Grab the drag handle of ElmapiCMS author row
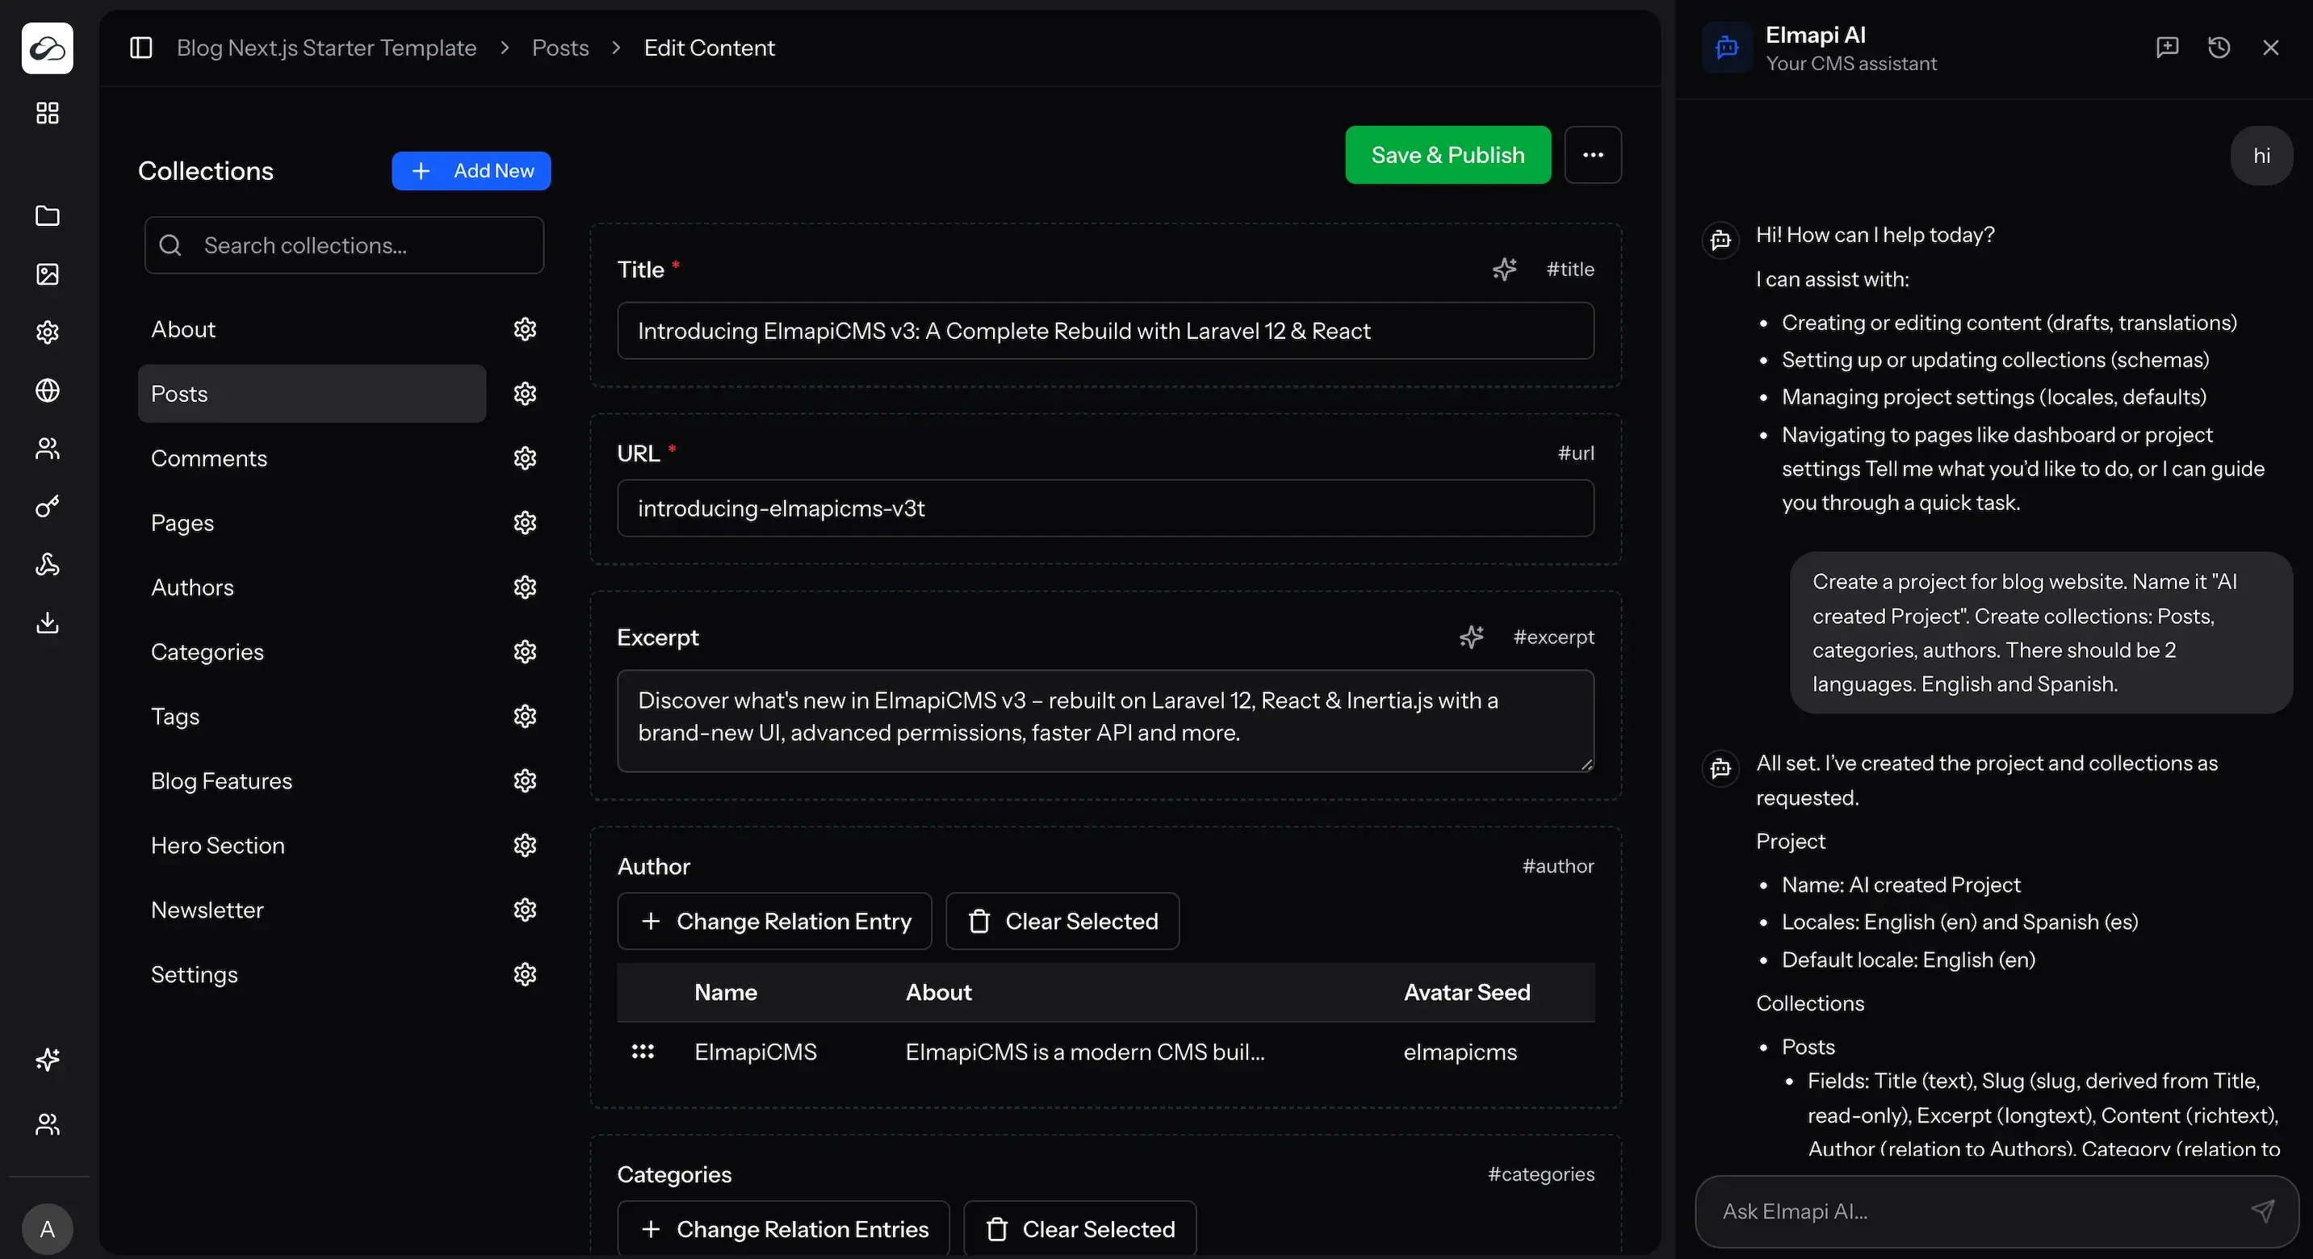Image resolution: width=2313 pixels, height=1259 pixels. (x=643, y=1052)
